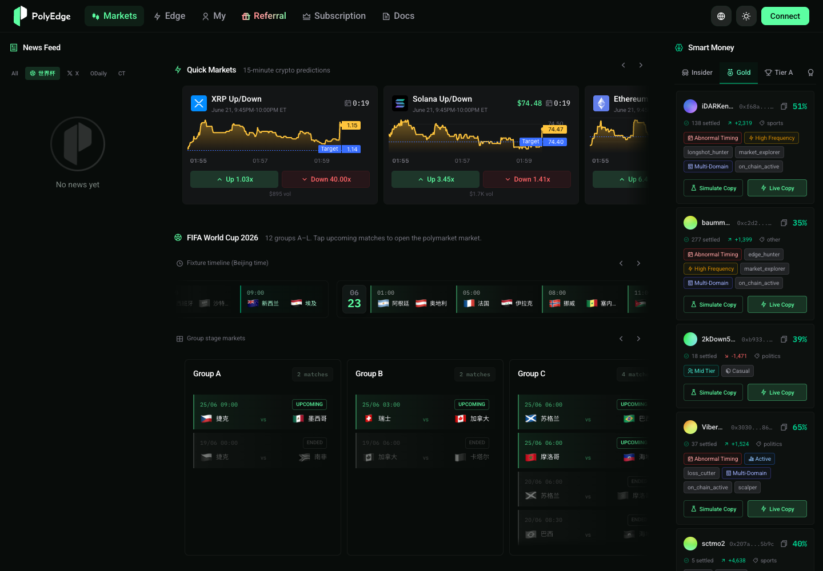Click the Connect wallet button
Viewport: 823px width, 571px height.
click(x=785, y=16)
